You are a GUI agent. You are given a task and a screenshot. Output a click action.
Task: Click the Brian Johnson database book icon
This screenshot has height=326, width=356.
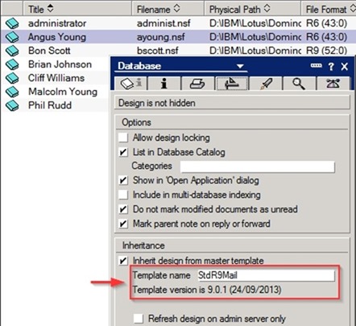pos(12,64)
